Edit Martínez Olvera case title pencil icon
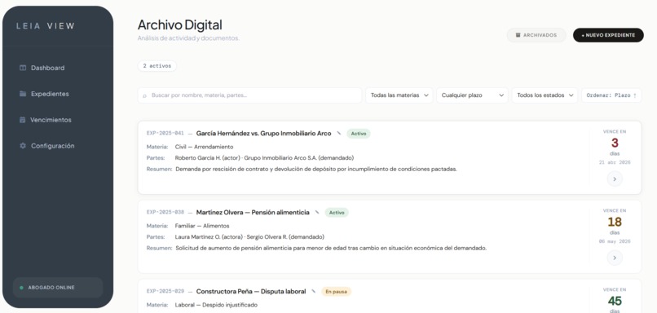The height and width of the screenshot is (313, 657). coord(317,212)
